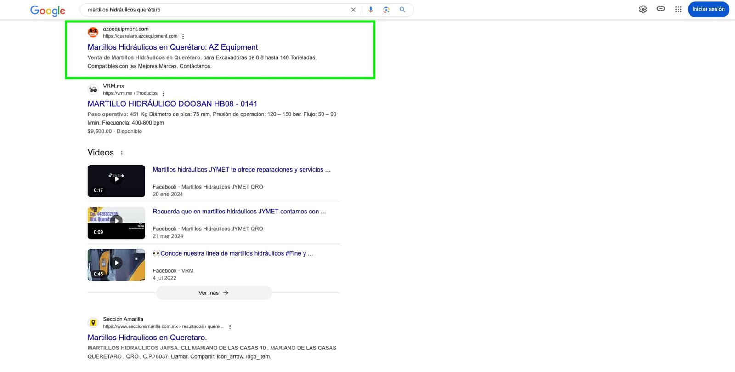Click the Seccion Amarilla favicon

click(93, 323)
